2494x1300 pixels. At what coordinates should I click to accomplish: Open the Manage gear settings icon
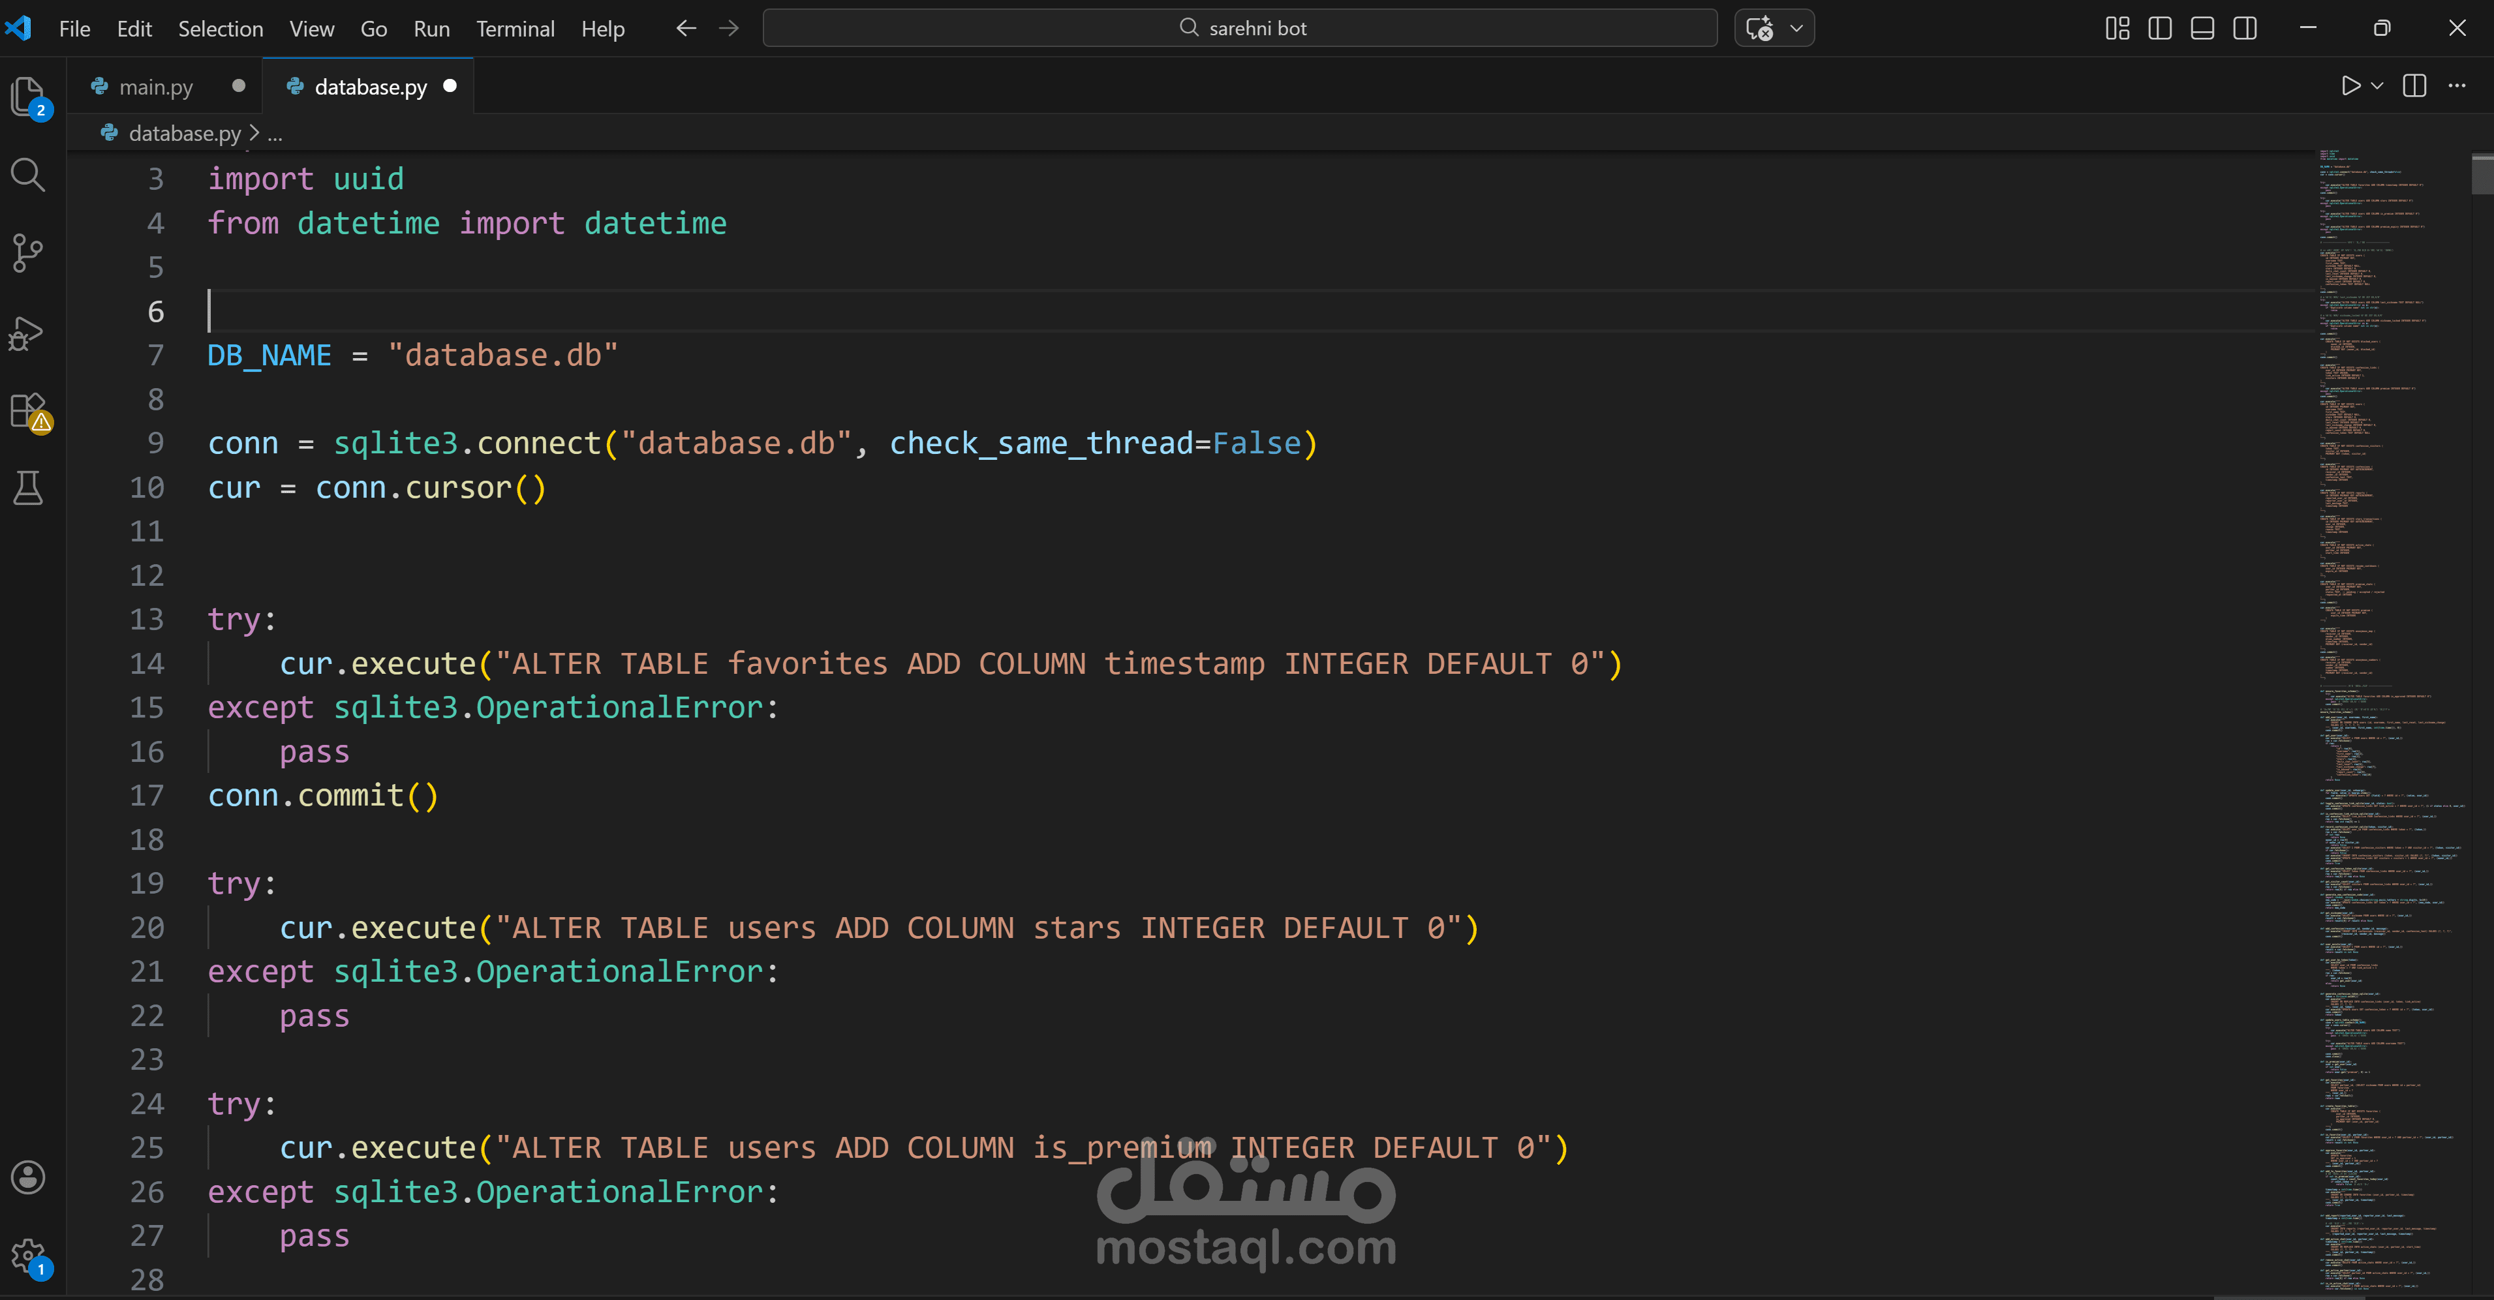click(x=28, y=1256)
